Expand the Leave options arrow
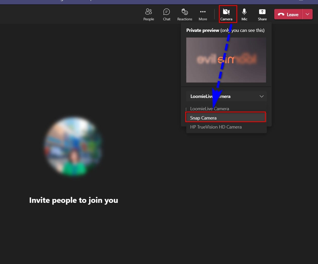318x264 pixels. click(x=307, y=14)
